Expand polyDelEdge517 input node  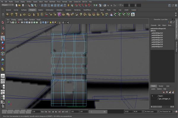tap(157, 47)
